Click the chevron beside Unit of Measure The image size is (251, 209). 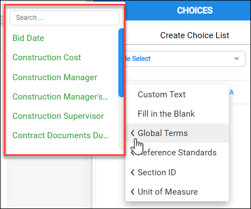point(133,192)
